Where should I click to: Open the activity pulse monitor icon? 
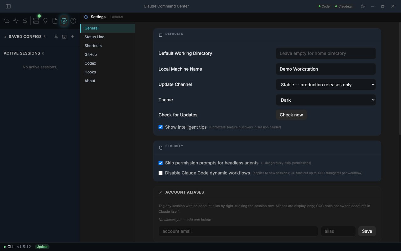pyautogui.click(x=16, y=21)
